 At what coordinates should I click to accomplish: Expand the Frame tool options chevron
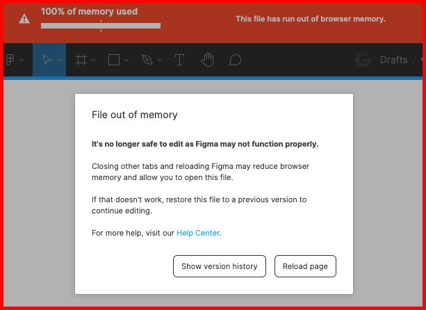(94, 60)
